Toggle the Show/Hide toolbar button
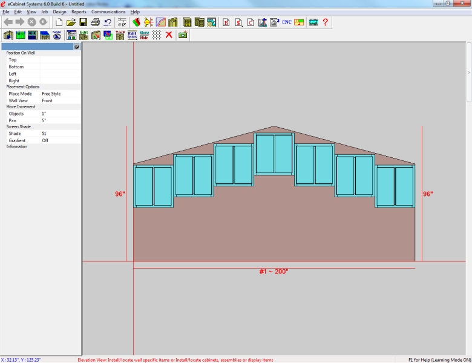Viewport: 472px width, 363px height. click(x=144, y=35)
